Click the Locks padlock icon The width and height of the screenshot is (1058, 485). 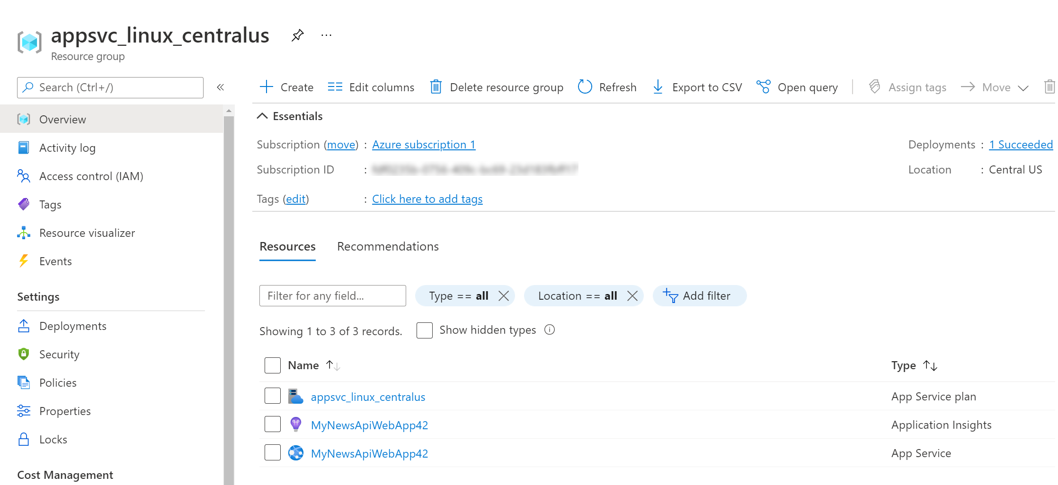click(24, 439)
